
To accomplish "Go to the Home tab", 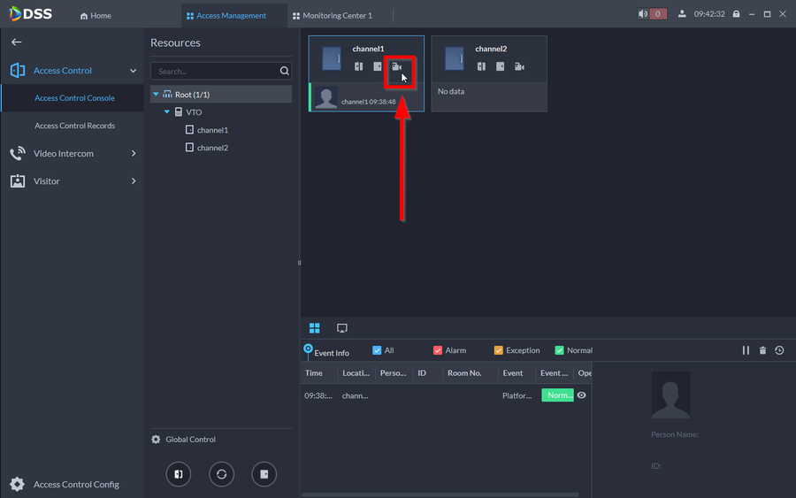I will pyautogui.click(x=96, y=16).
